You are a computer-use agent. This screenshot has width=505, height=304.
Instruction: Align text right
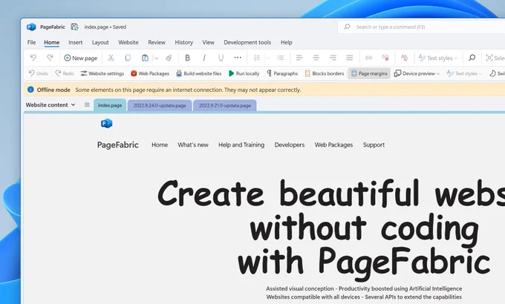pos(333,58)
